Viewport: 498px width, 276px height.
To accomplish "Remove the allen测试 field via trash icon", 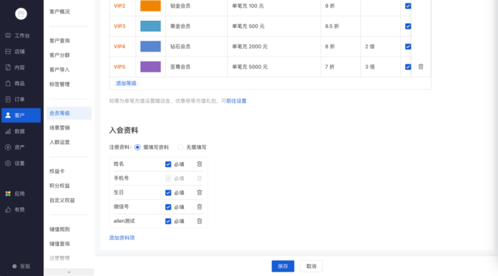I will (199, 221).
